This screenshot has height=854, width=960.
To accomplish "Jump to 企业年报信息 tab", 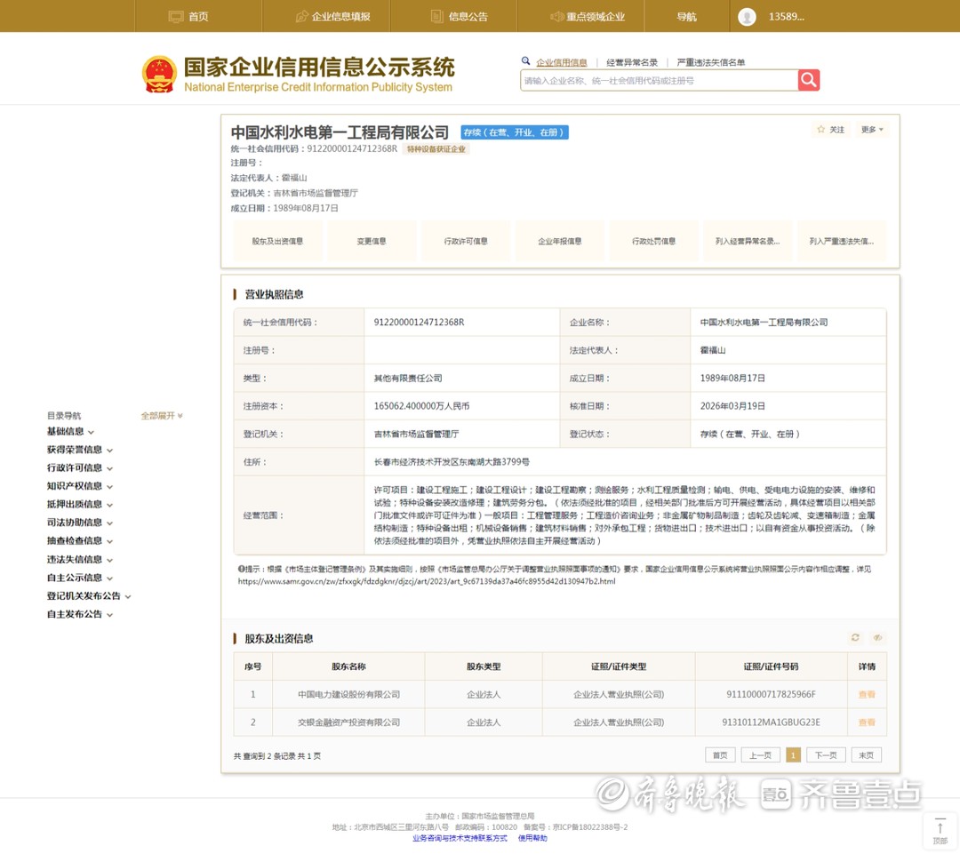I will pyautogui.click(x=560, y=241).
